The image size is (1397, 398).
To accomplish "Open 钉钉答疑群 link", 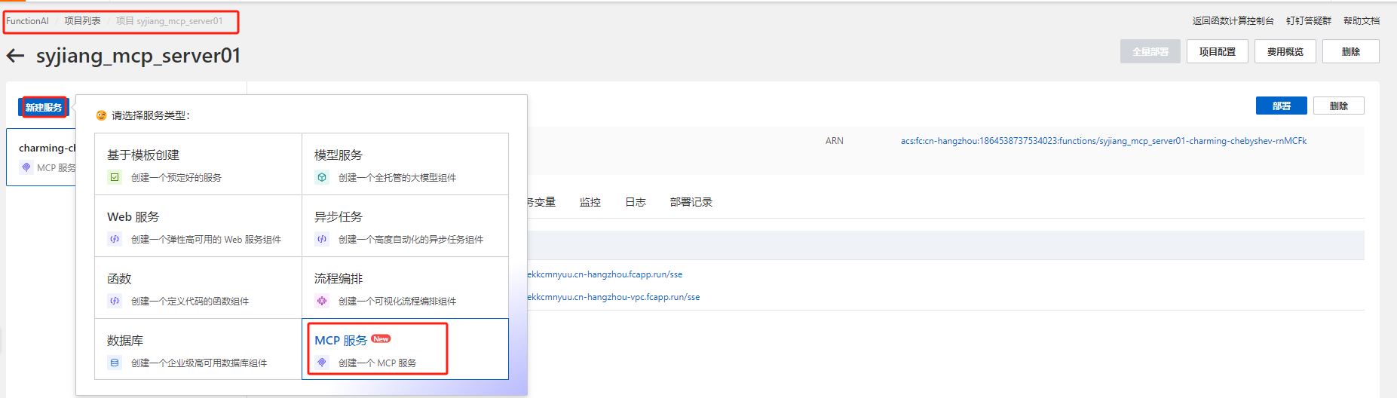I will (1309, 21).
